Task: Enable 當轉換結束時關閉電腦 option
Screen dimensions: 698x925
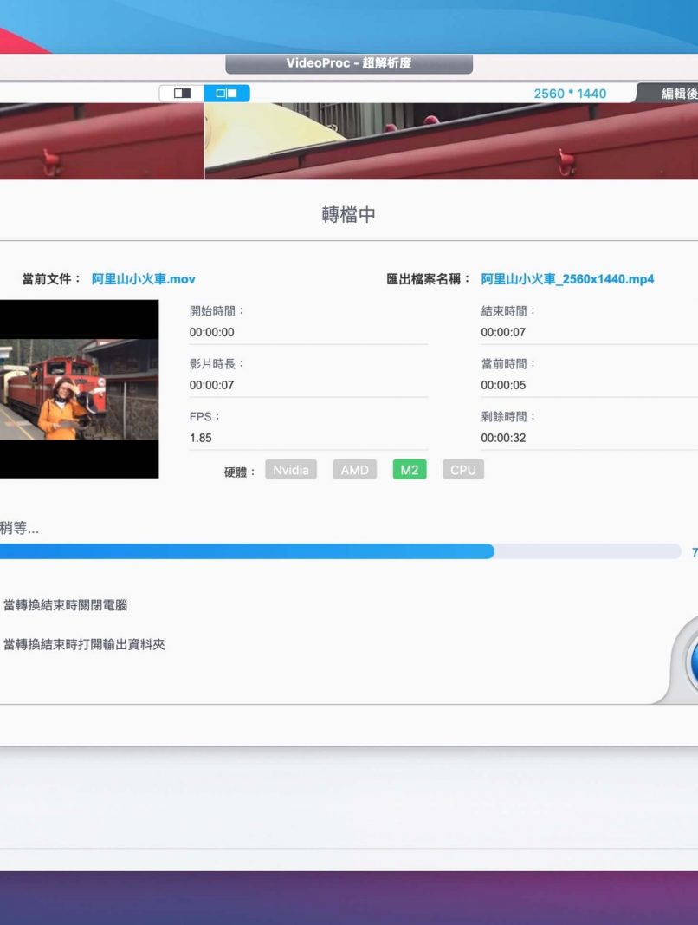Action: point(66,604)
